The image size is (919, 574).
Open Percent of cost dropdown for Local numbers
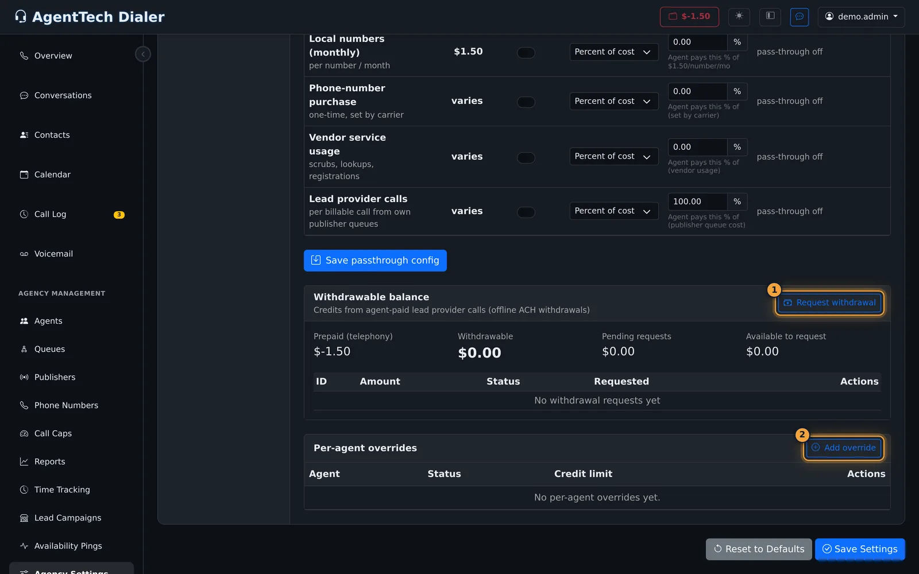pyautogui.click(x=614, y=52)
